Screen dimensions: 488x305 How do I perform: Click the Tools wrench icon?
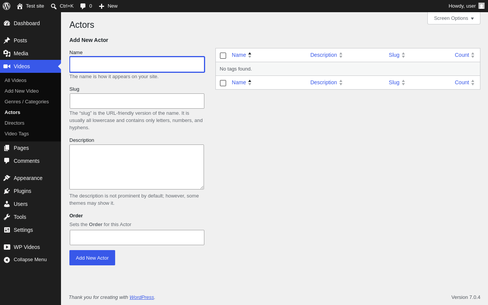7,217
